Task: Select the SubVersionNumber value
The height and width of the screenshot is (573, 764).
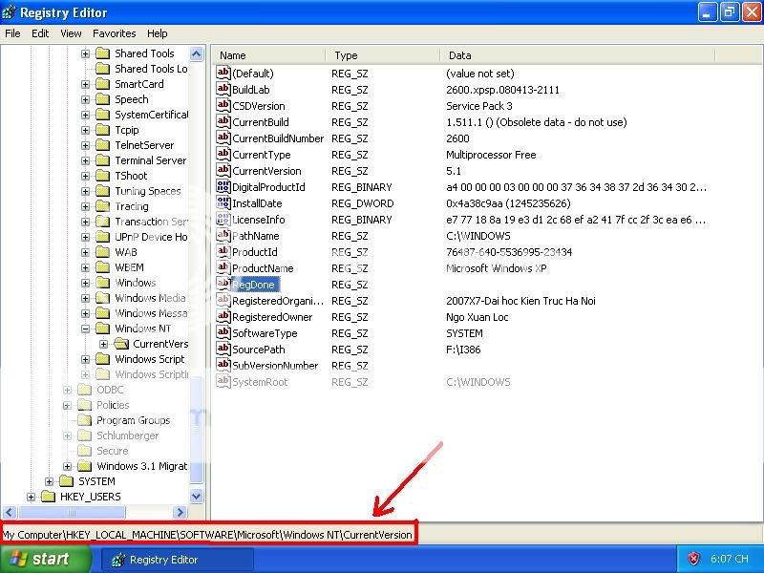Action: pyautogui.click(x=275, y=366)
